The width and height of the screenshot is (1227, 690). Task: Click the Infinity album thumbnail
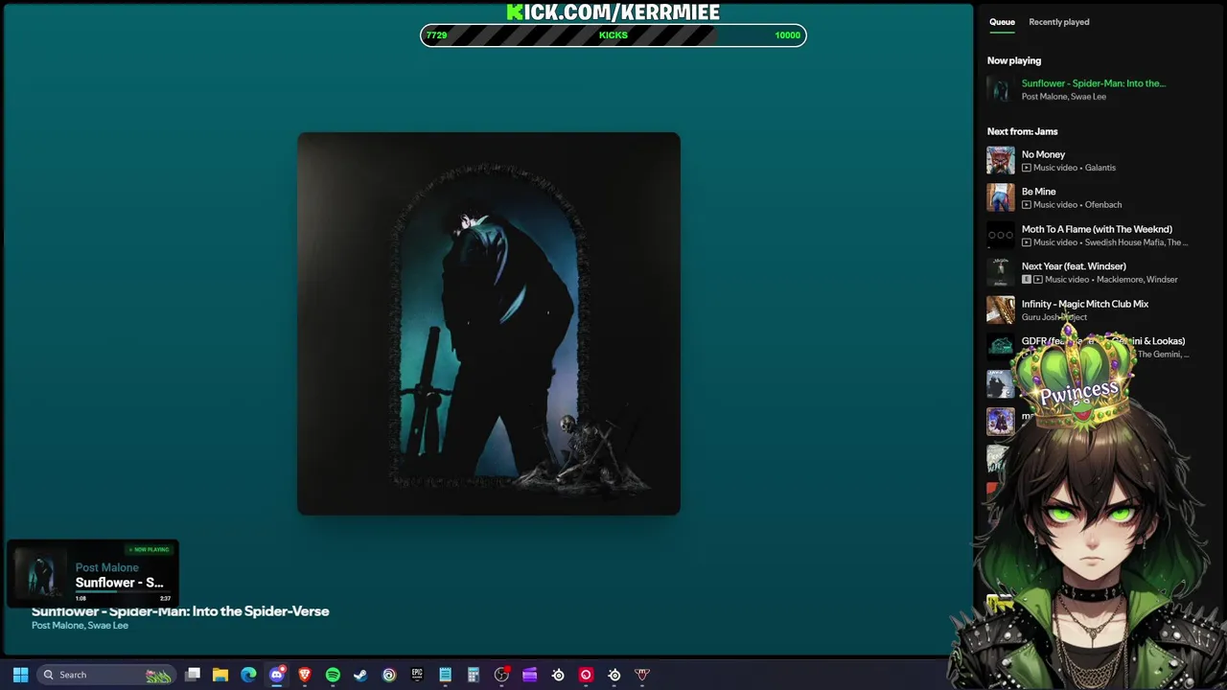click(1001, 310)
